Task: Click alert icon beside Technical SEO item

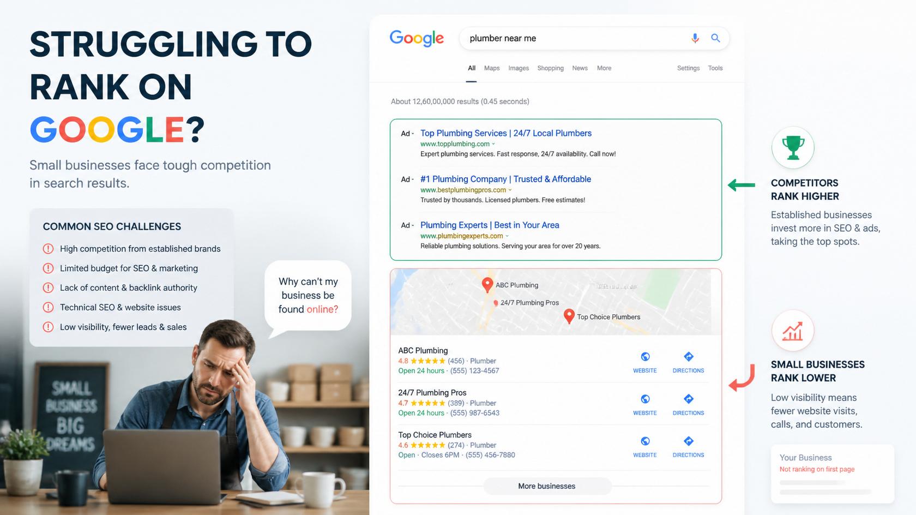Action: (x=48, y=308)
